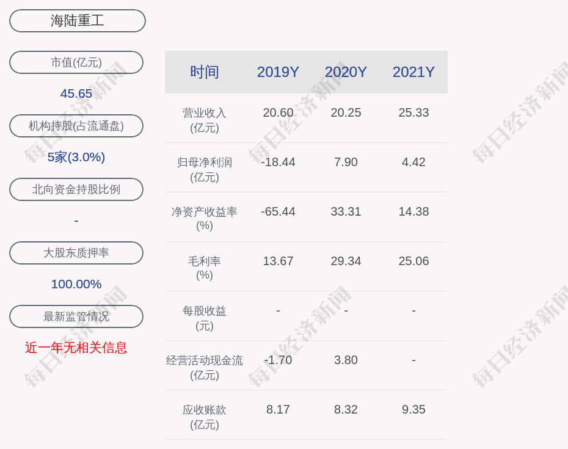Image resolution: width=568 pixels, height=449 pixels.
Task: Click the 营业收入(亿元) row label
Action: click(205, 120)
